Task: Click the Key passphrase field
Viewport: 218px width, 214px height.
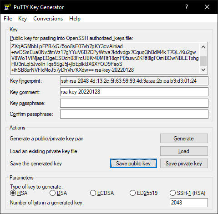Action: [134, 103]
